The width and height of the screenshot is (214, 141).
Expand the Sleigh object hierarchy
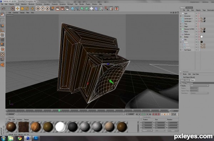pyautogui.click(x=181, y=27)
